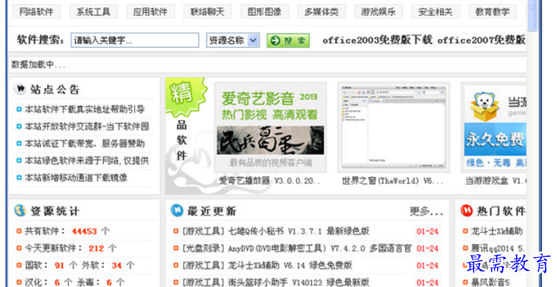Click the 汉化 6 count
This screenshot has width=557, height=287.
pos(57,283)
